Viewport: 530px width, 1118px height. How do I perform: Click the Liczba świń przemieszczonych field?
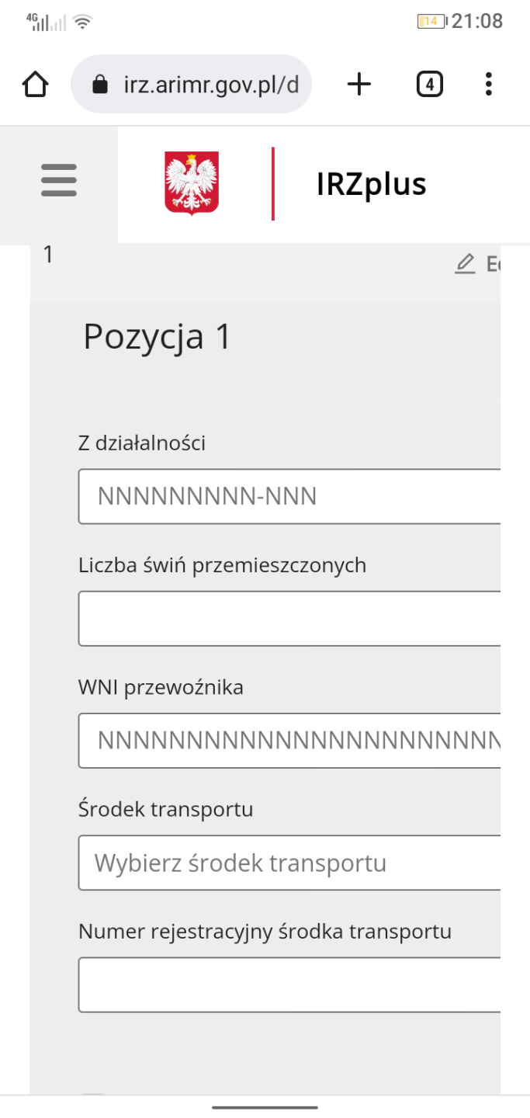[289, 618]
